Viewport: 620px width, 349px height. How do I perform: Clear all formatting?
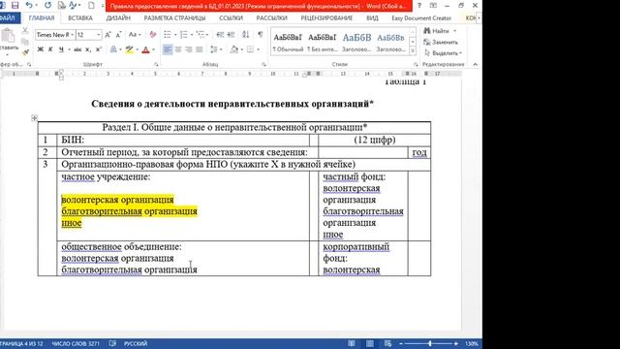coord(153,35)
